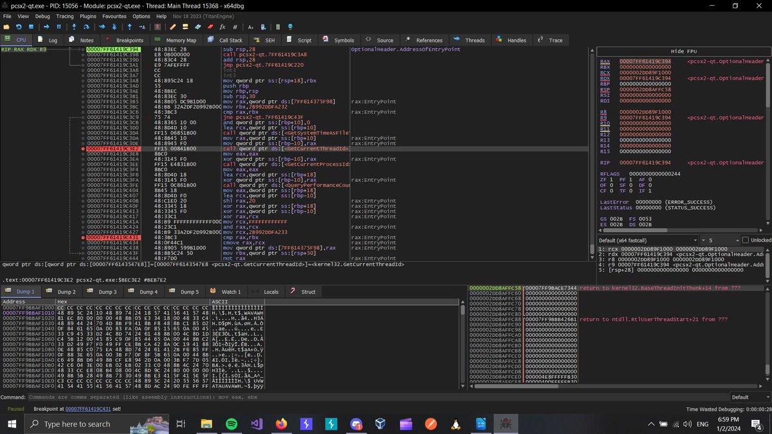Click the Step Over toolbar icon
772x434 pixels.
[x=86, y=27]
